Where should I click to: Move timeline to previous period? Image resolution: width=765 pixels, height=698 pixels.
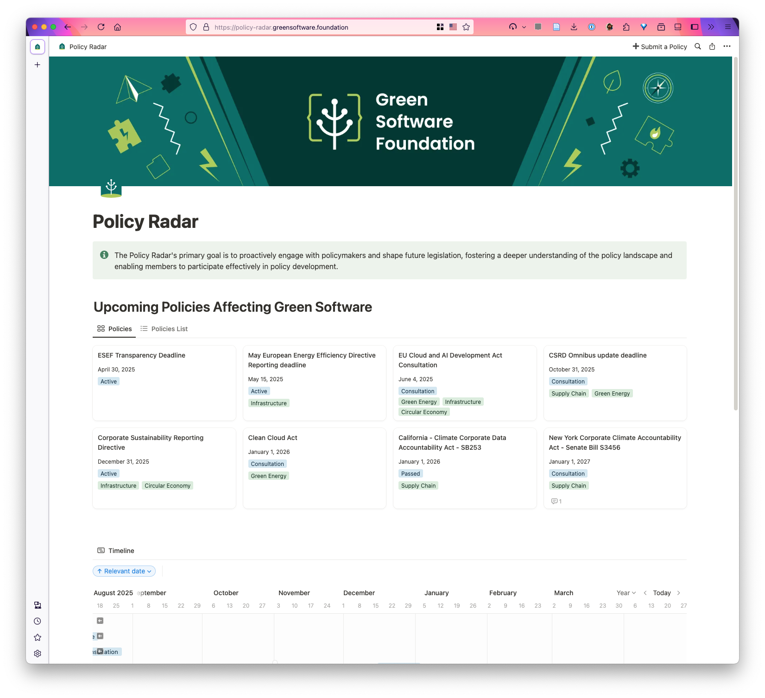(645, 593)
